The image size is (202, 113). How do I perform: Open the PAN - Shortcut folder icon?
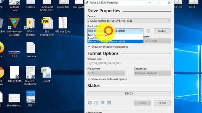click(31, 27)
